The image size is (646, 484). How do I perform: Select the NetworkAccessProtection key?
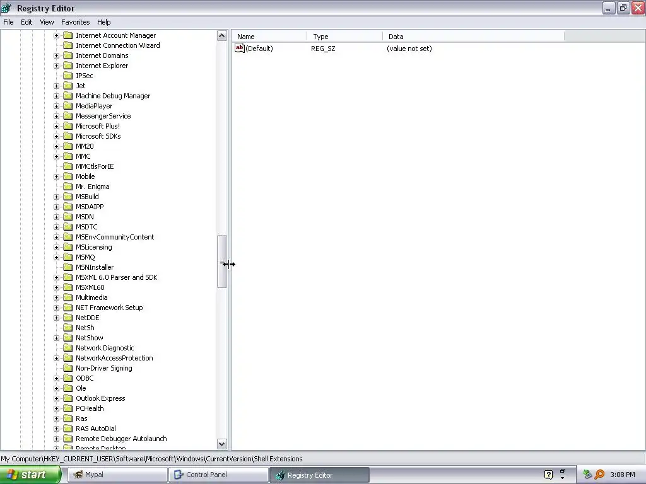(114, 358)
